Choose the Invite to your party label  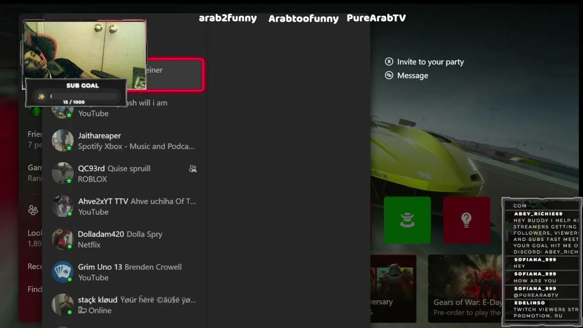[430, 62]
